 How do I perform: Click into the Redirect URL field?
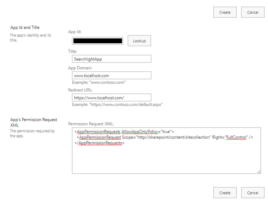coord(111,98)
